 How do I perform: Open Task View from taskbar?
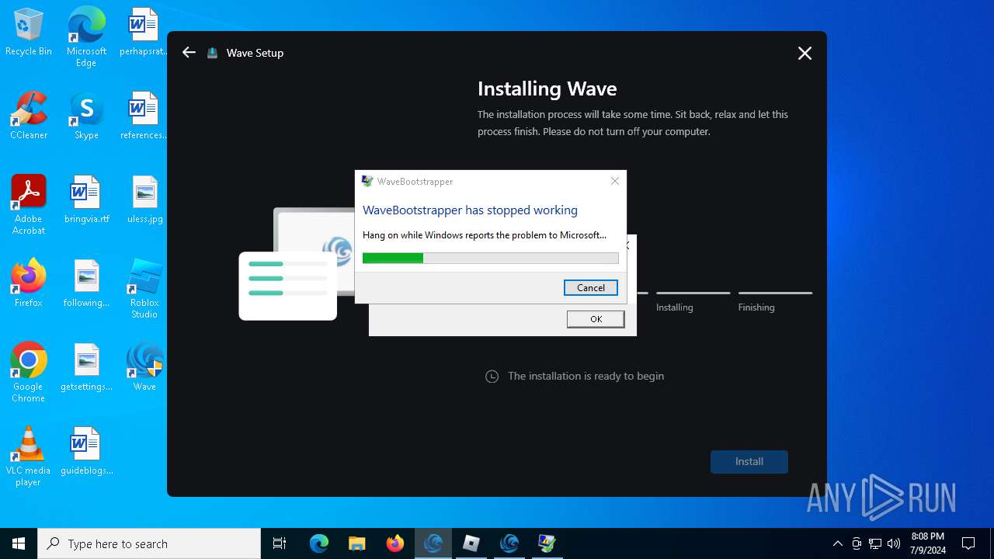pos(280,543)
